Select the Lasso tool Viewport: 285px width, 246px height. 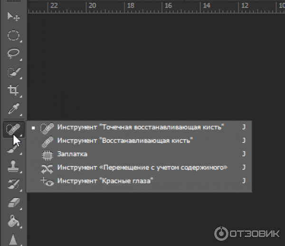click(14, 54)
